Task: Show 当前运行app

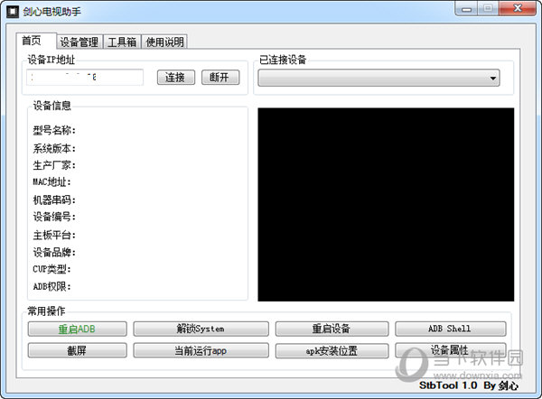Action: [x=201, y=350]
